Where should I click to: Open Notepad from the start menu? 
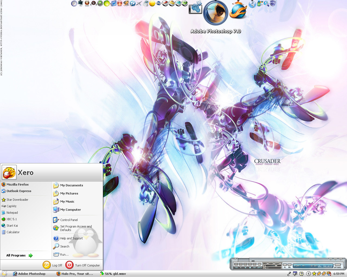9,213
